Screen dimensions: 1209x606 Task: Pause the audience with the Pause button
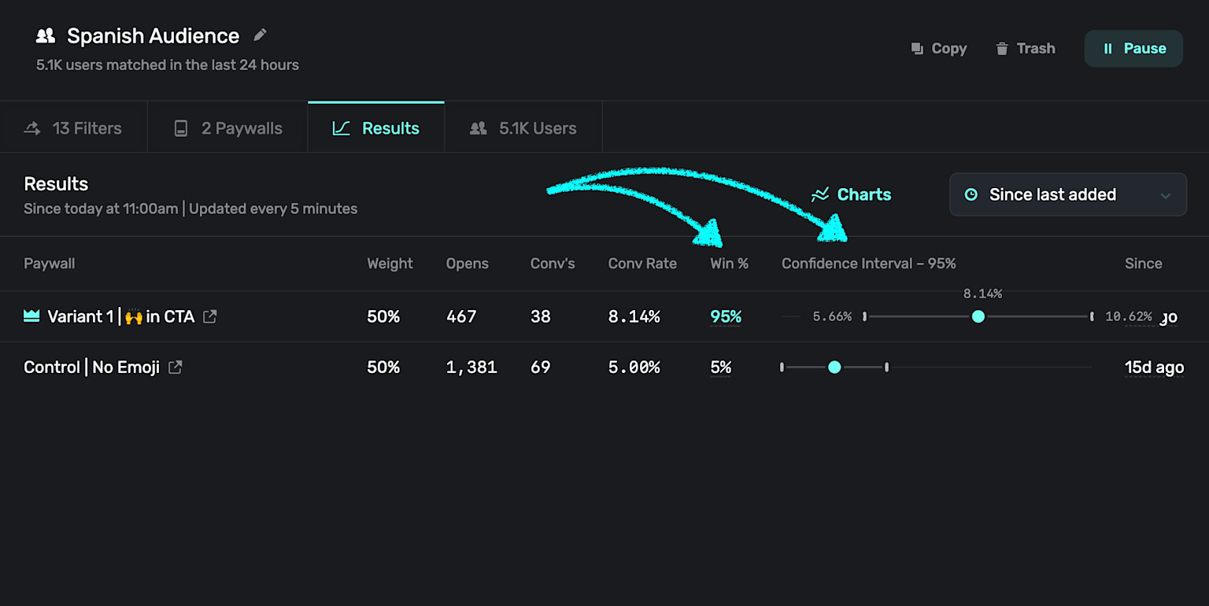[x=1133, y=49]
